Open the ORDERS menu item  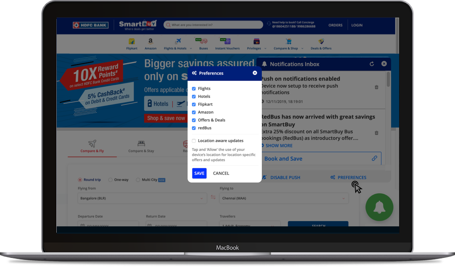coord(335,25)
